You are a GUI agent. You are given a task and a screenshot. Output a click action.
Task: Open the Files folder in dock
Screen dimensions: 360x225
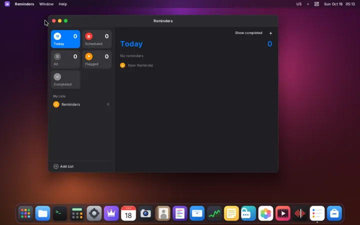pos(42,213)
